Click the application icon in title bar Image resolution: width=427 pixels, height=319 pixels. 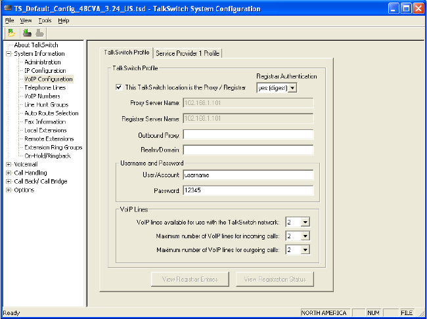coord(7,9)
